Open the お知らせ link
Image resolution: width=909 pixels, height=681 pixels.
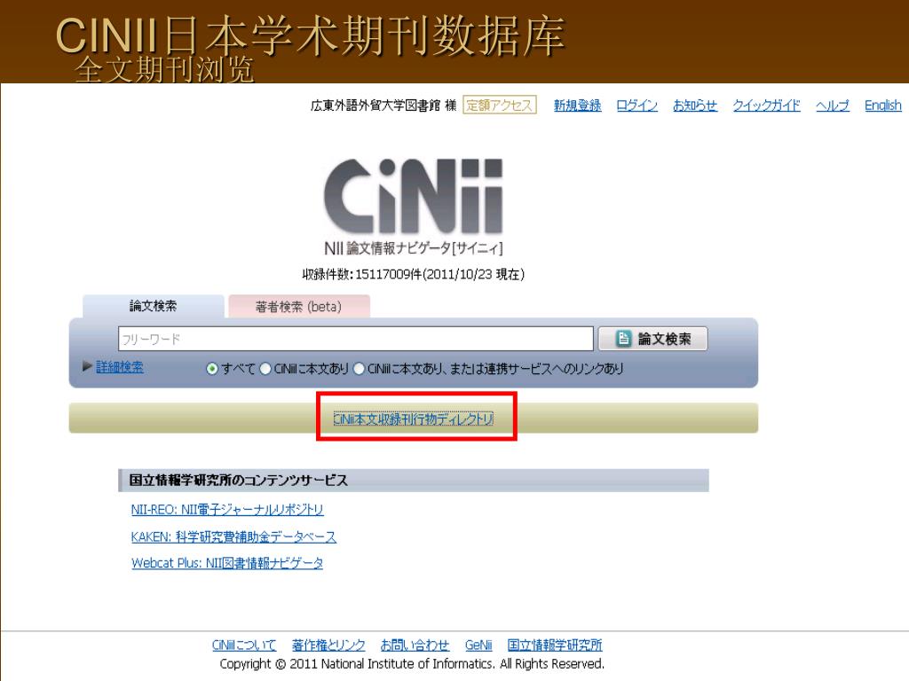point(694,106)
